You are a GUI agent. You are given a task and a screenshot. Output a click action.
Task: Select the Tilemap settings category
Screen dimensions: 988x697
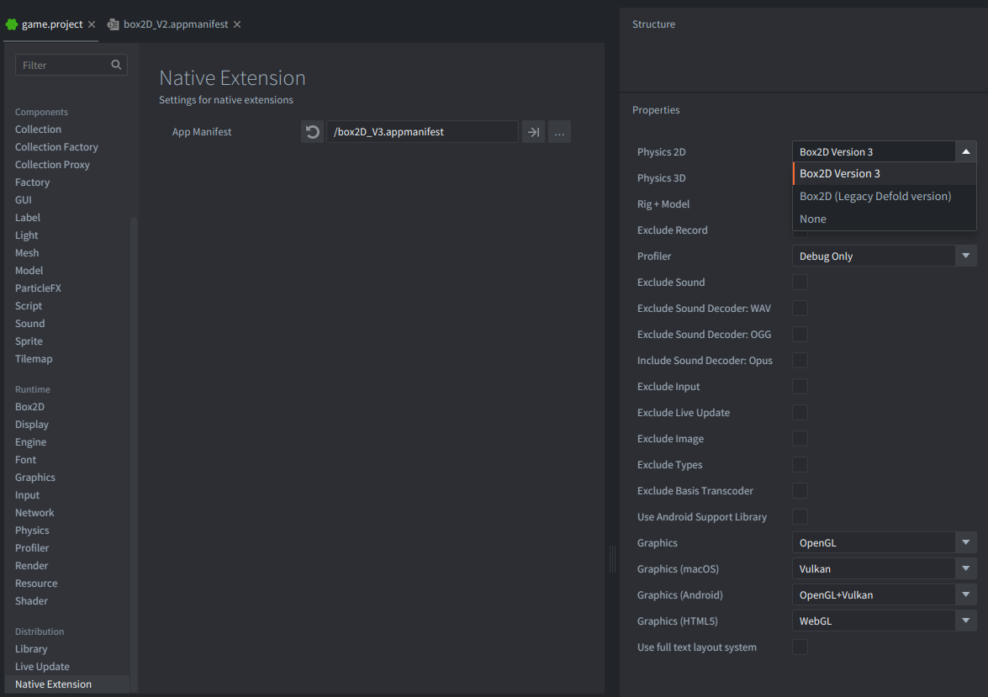pos(34,358)
